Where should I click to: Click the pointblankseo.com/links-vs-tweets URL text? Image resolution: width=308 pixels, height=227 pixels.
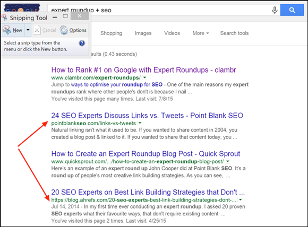point(93,124)
